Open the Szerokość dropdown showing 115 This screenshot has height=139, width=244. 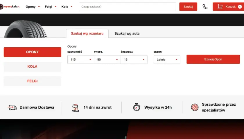click(x=81, y=60)
